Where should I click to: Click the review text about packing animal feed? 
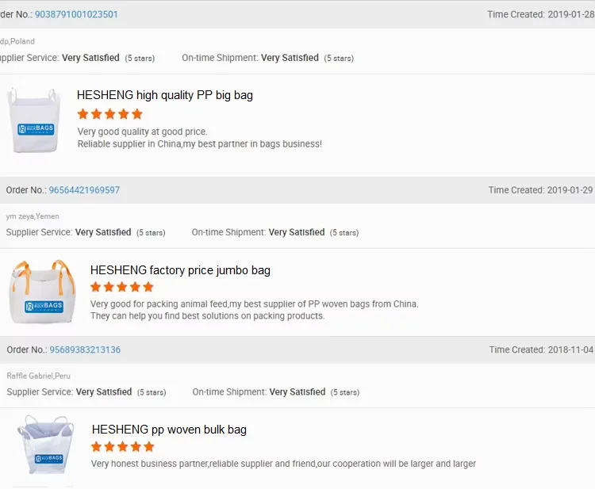click(254, 304)
